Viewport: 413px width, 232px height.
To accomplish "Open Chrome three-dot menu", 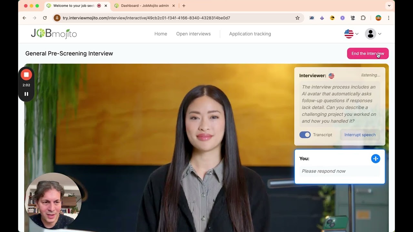I will tap(388, 18).
